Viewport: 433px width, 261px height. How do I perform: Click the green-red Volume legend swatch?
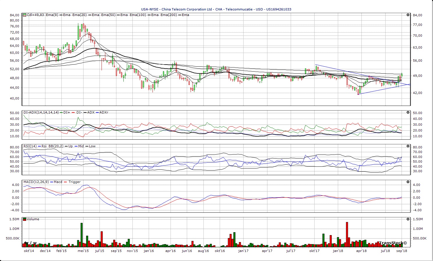[25, 219]
